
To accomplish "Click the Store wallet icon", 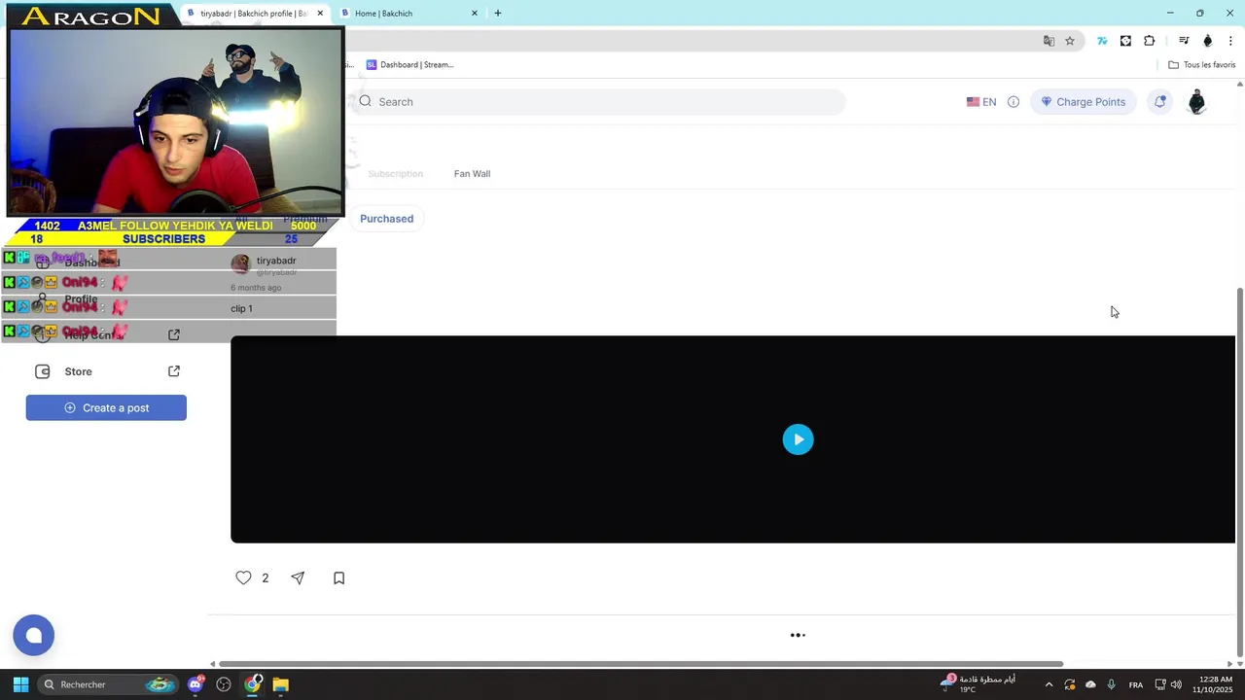I will [42, 371].
